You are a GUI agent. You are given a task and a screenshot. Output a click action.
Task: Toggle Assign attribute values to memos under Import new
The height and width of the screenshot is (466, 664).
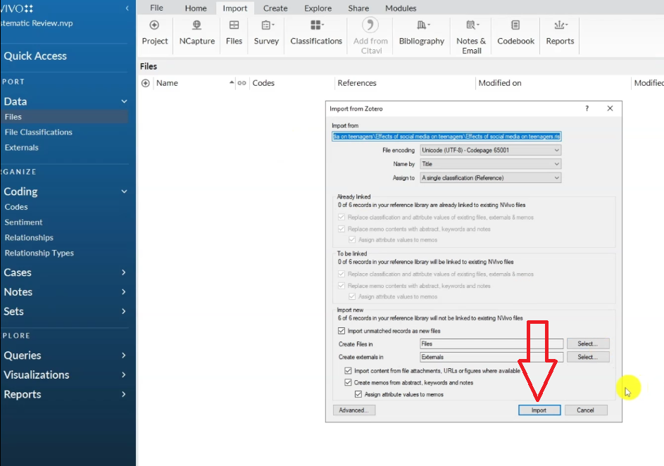(358, 394)
